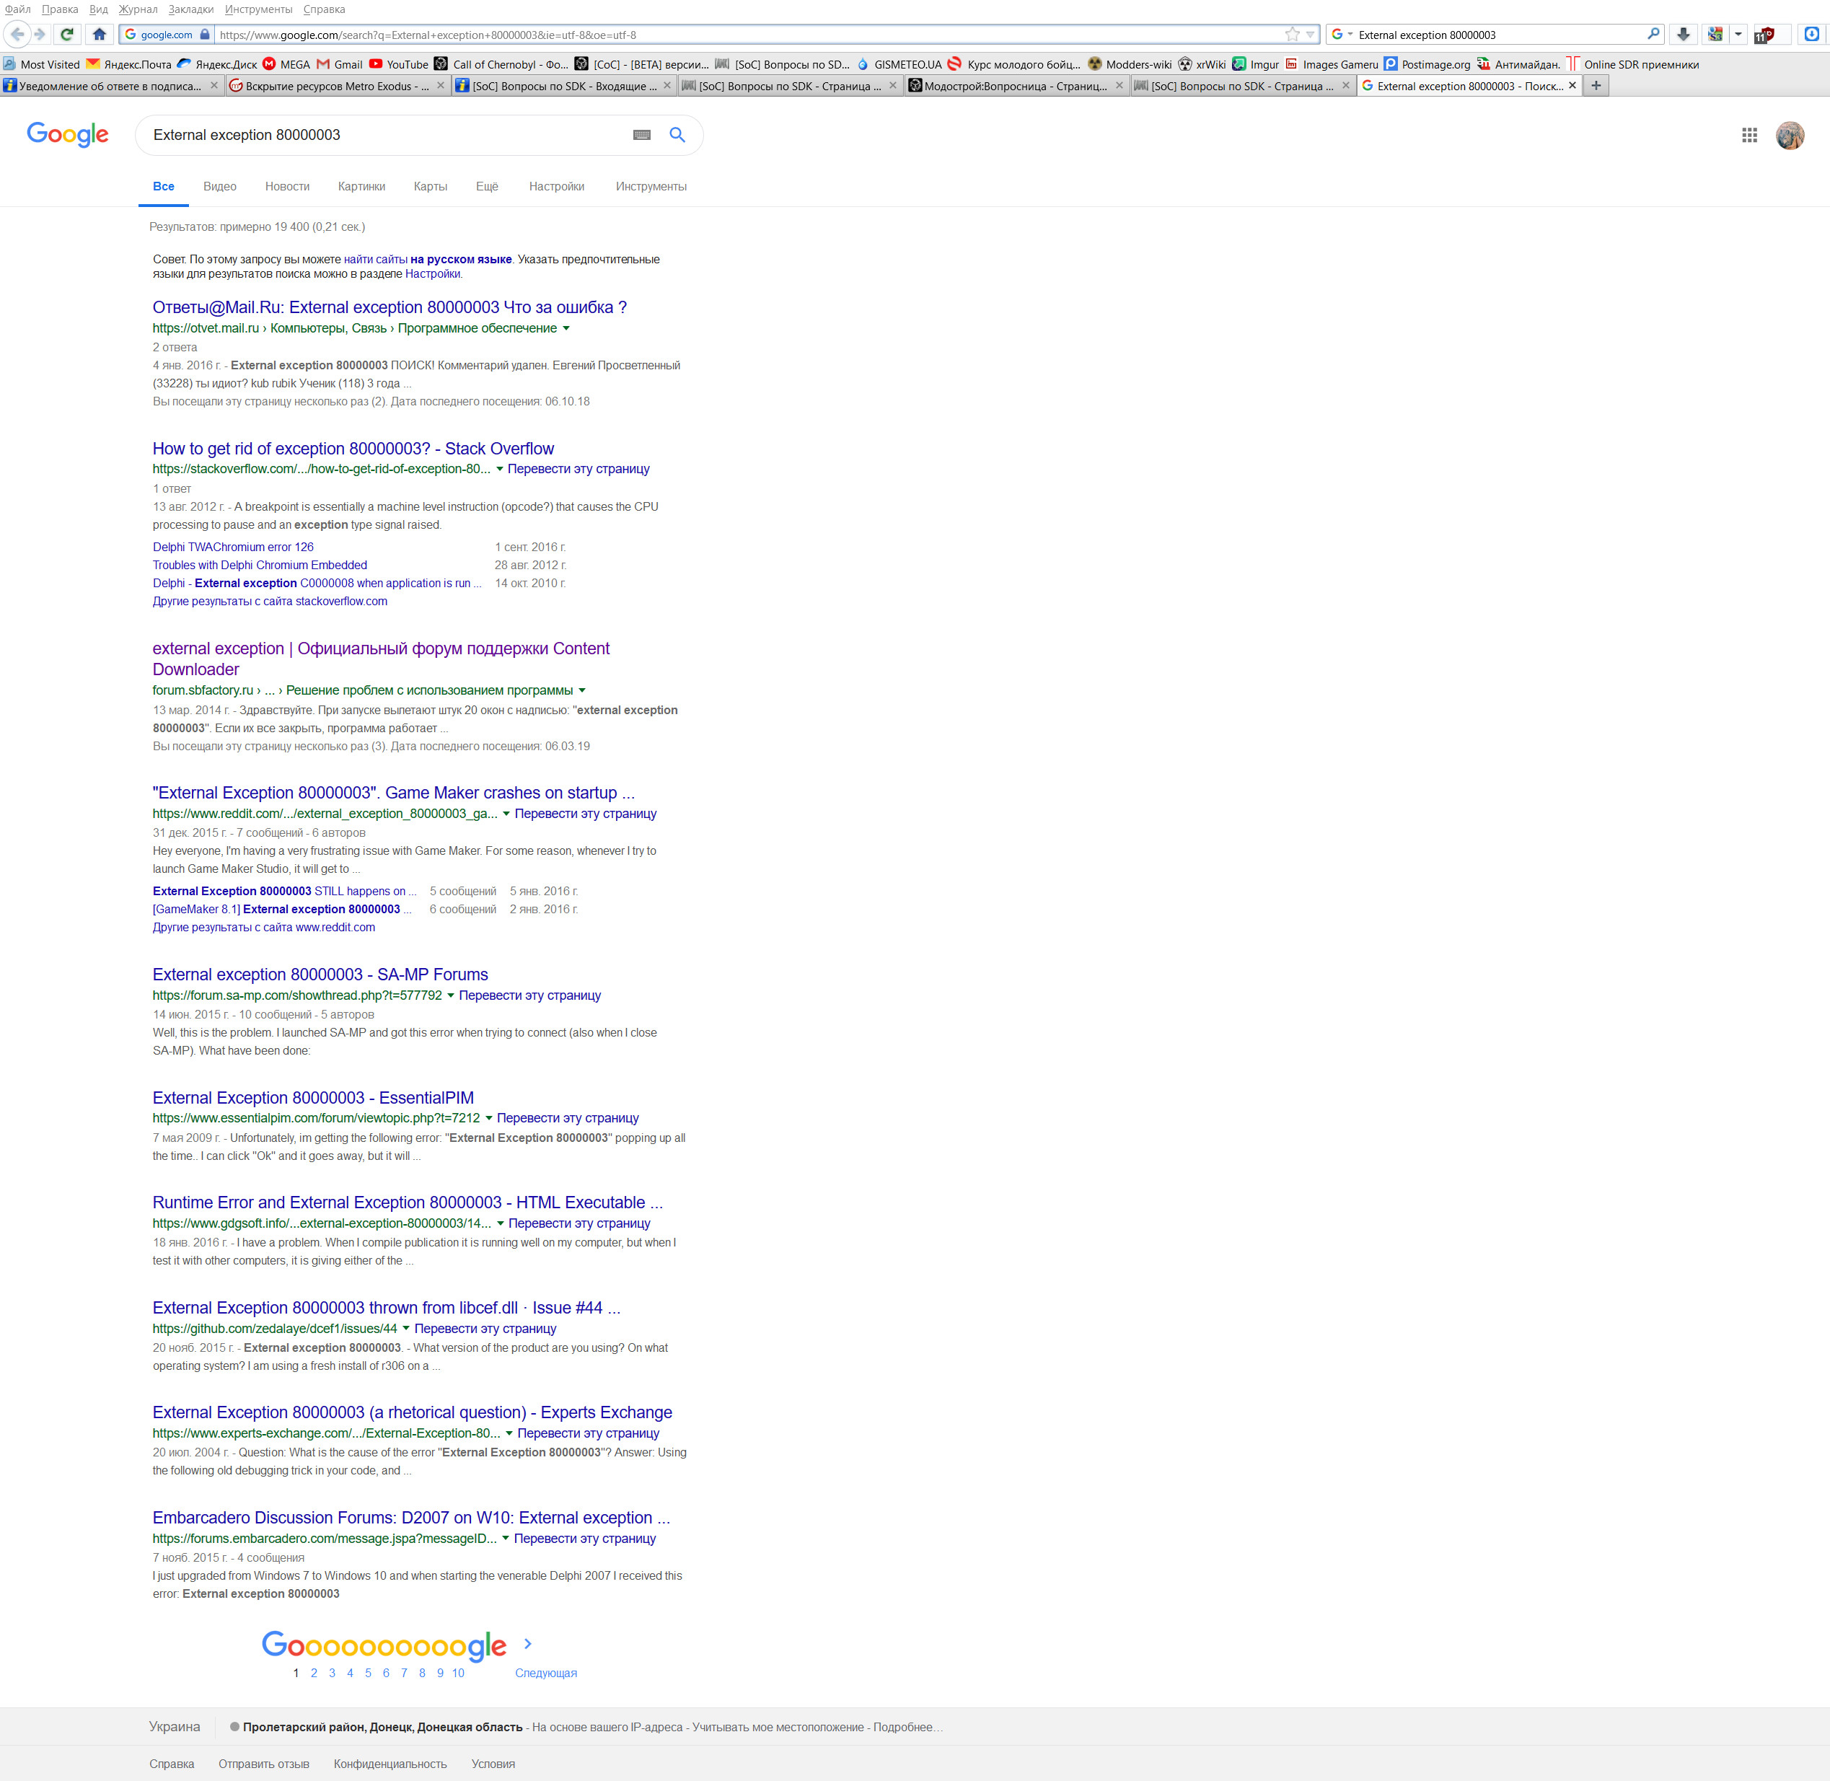
Task: Open downloads arrow in toolbar
Action: tap(1683, 35)
